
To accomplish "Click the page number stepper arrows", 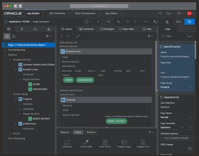I will tap(102, 22).
